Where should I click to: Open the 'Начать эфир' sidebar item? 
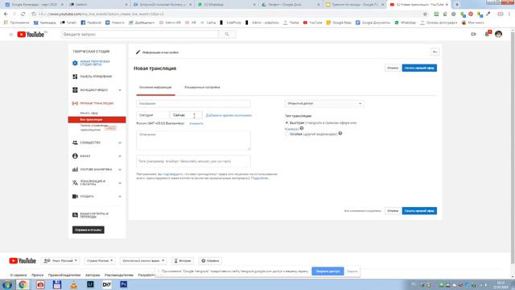[89, 113]
